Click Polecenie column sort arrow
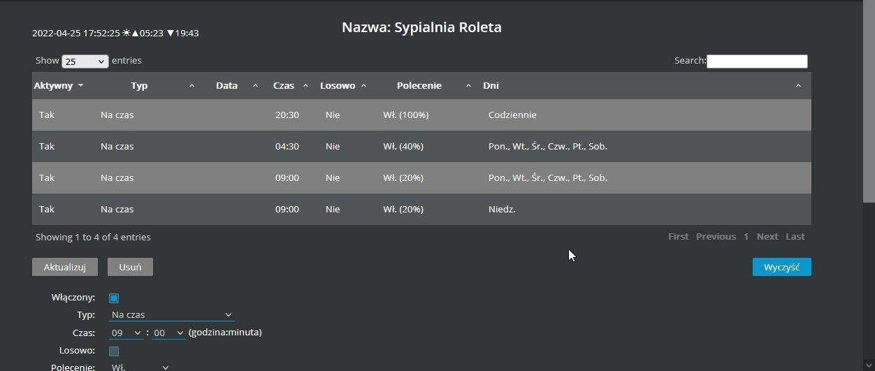 (468, 86)
